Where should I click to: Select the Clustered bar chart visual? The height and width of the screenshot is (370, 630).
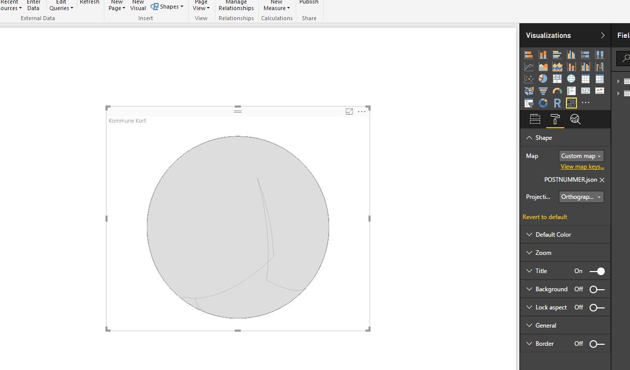click(557, 55)
